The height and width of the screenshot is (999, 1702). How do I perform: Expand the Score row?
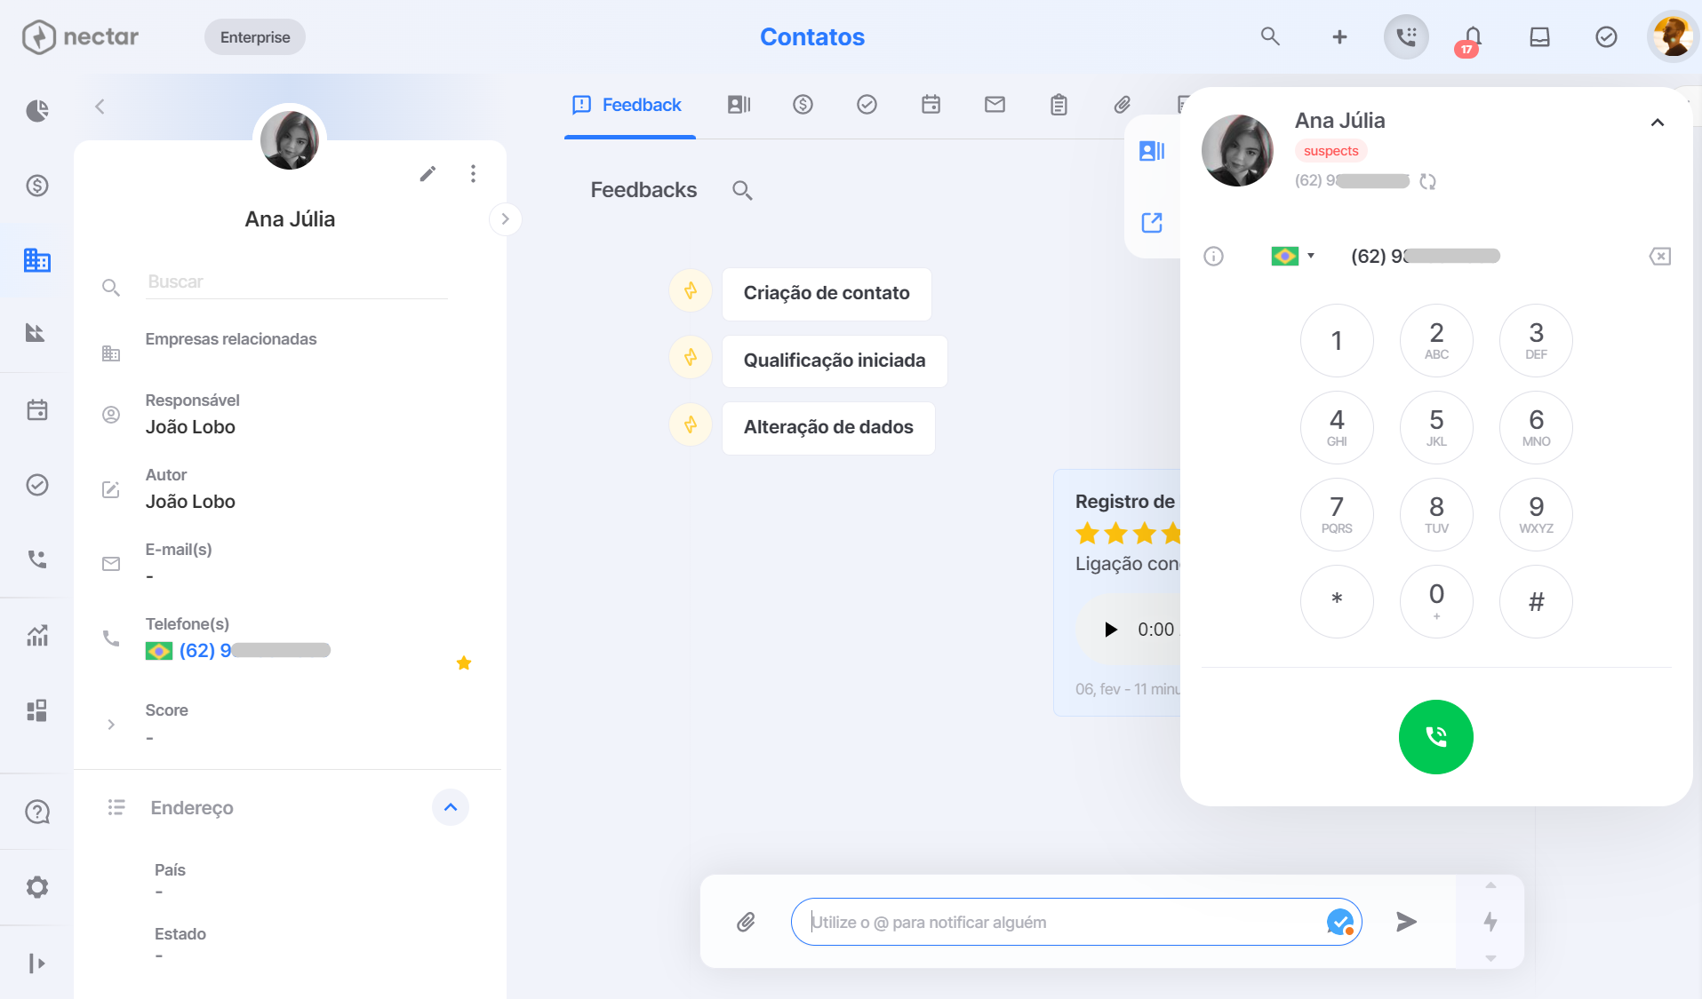click(x=111, y=725)
